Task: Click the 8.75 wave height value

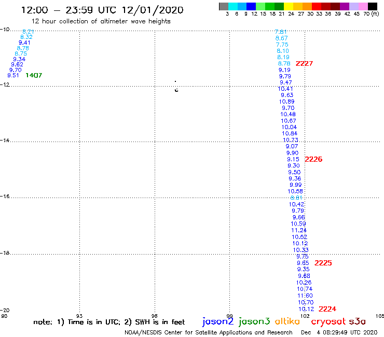Action: [x=21, y=54]
